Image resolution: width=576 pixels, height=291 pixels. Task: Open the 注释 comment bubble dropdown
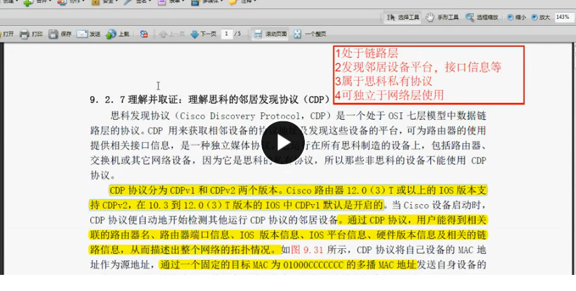click(242, 2)
